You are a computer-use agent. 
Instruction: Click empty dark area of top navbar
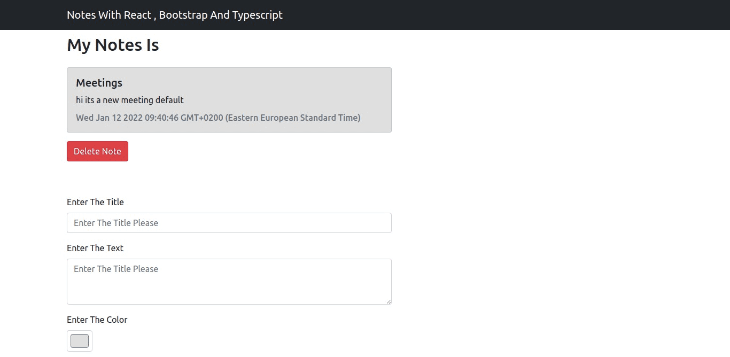[x=481, y=15]
